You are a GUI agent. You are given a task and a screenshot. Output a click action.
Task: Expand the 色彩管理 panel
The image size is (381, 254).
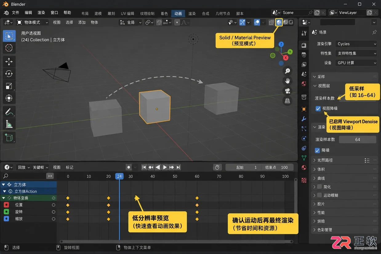pyautogui.click(x=345, y=230)
